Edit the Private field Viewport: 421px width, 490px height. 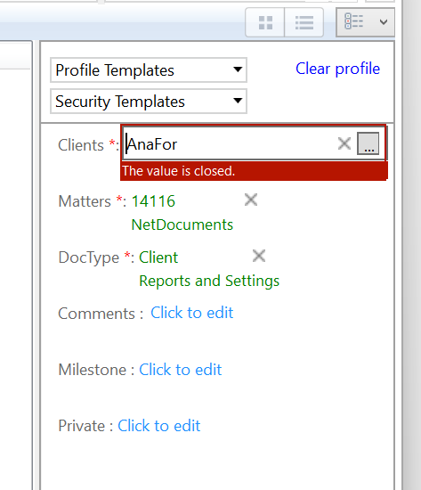pyautogui.click(x=159, y=426)
